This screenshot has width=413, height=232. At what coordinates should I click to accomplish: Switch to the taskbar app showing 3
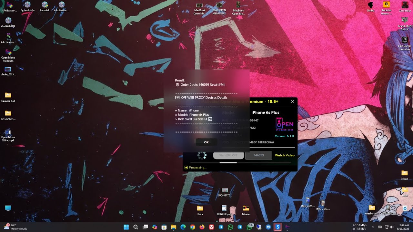click(278, 227)
